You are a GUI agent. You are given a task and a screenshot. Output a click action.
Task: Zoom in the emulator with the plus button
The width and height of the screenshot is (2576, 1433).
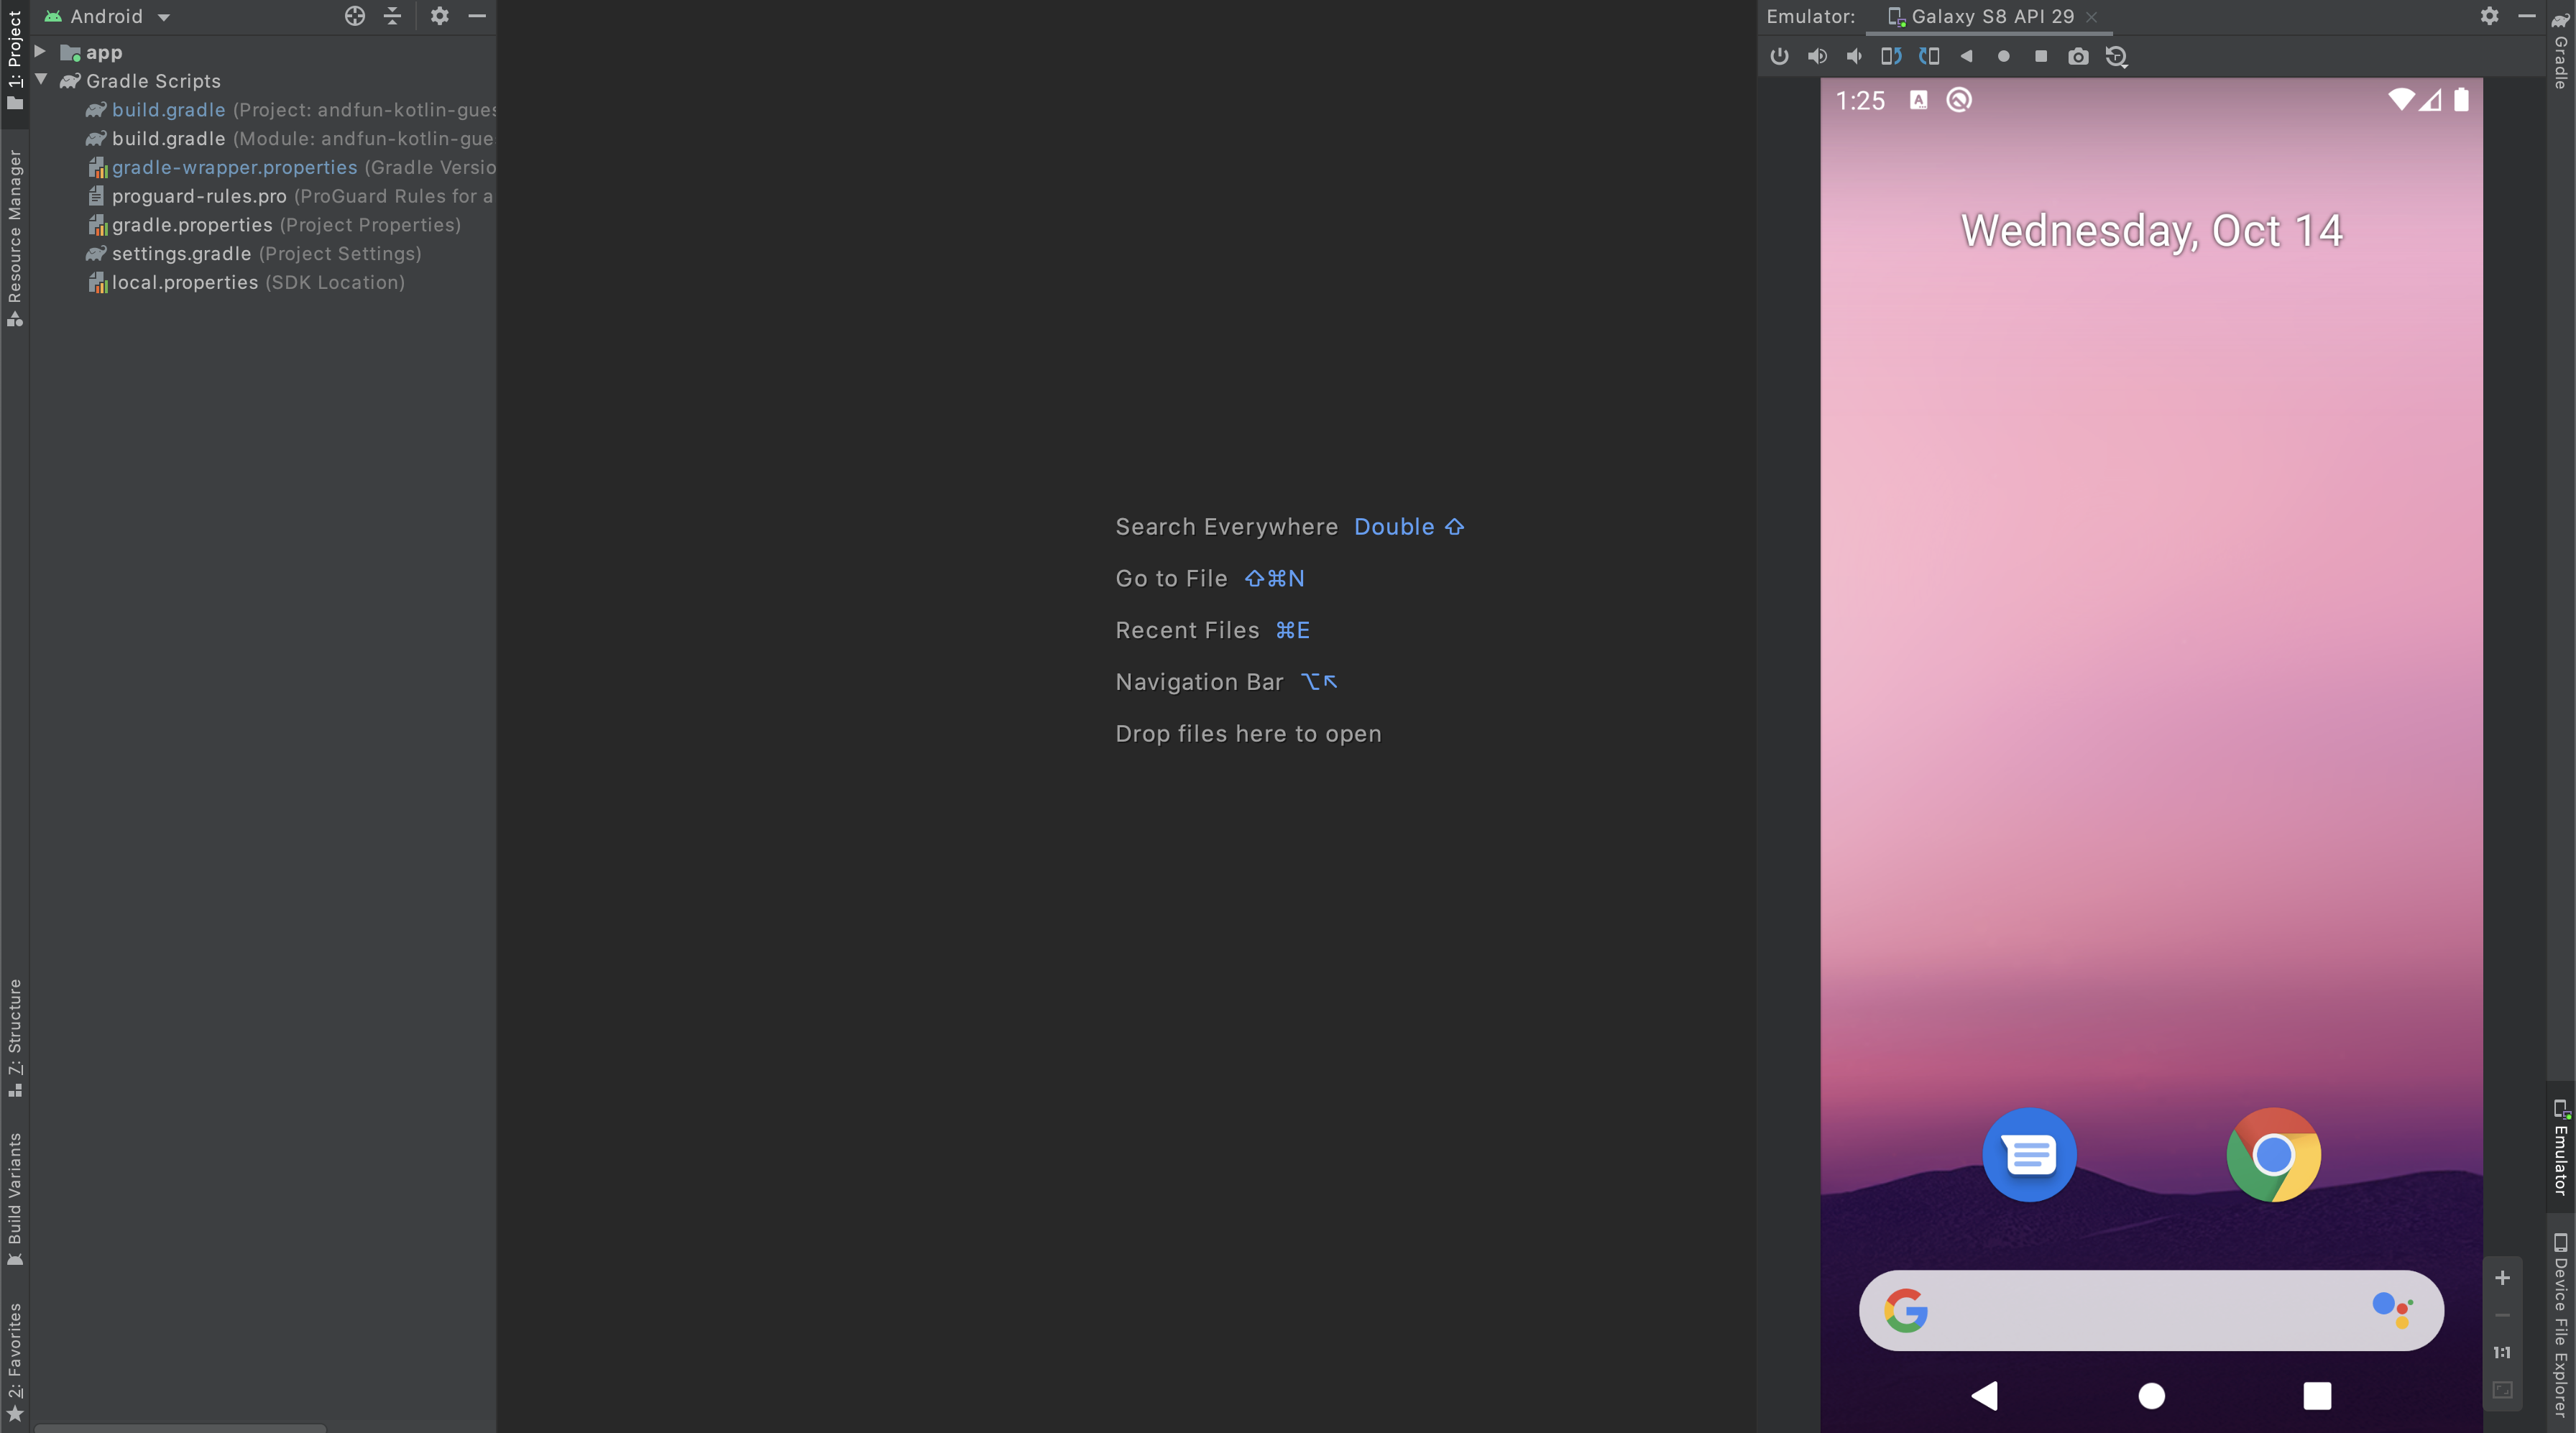click(x=2502, y=1277)
